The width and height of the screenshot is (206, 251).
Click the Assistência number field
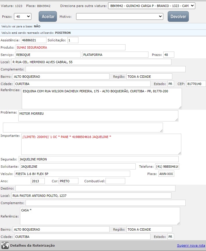(x=33, y=40)
